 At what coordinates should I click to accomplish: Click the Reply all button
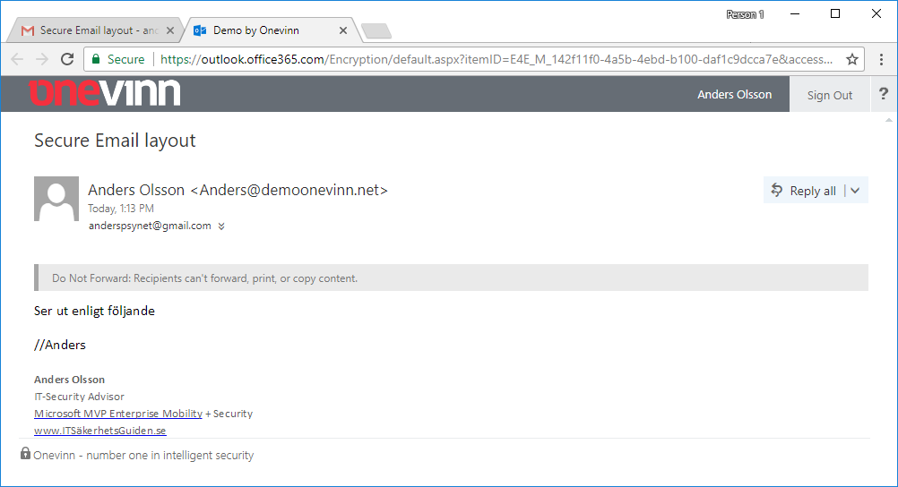(x=804, y=191)
